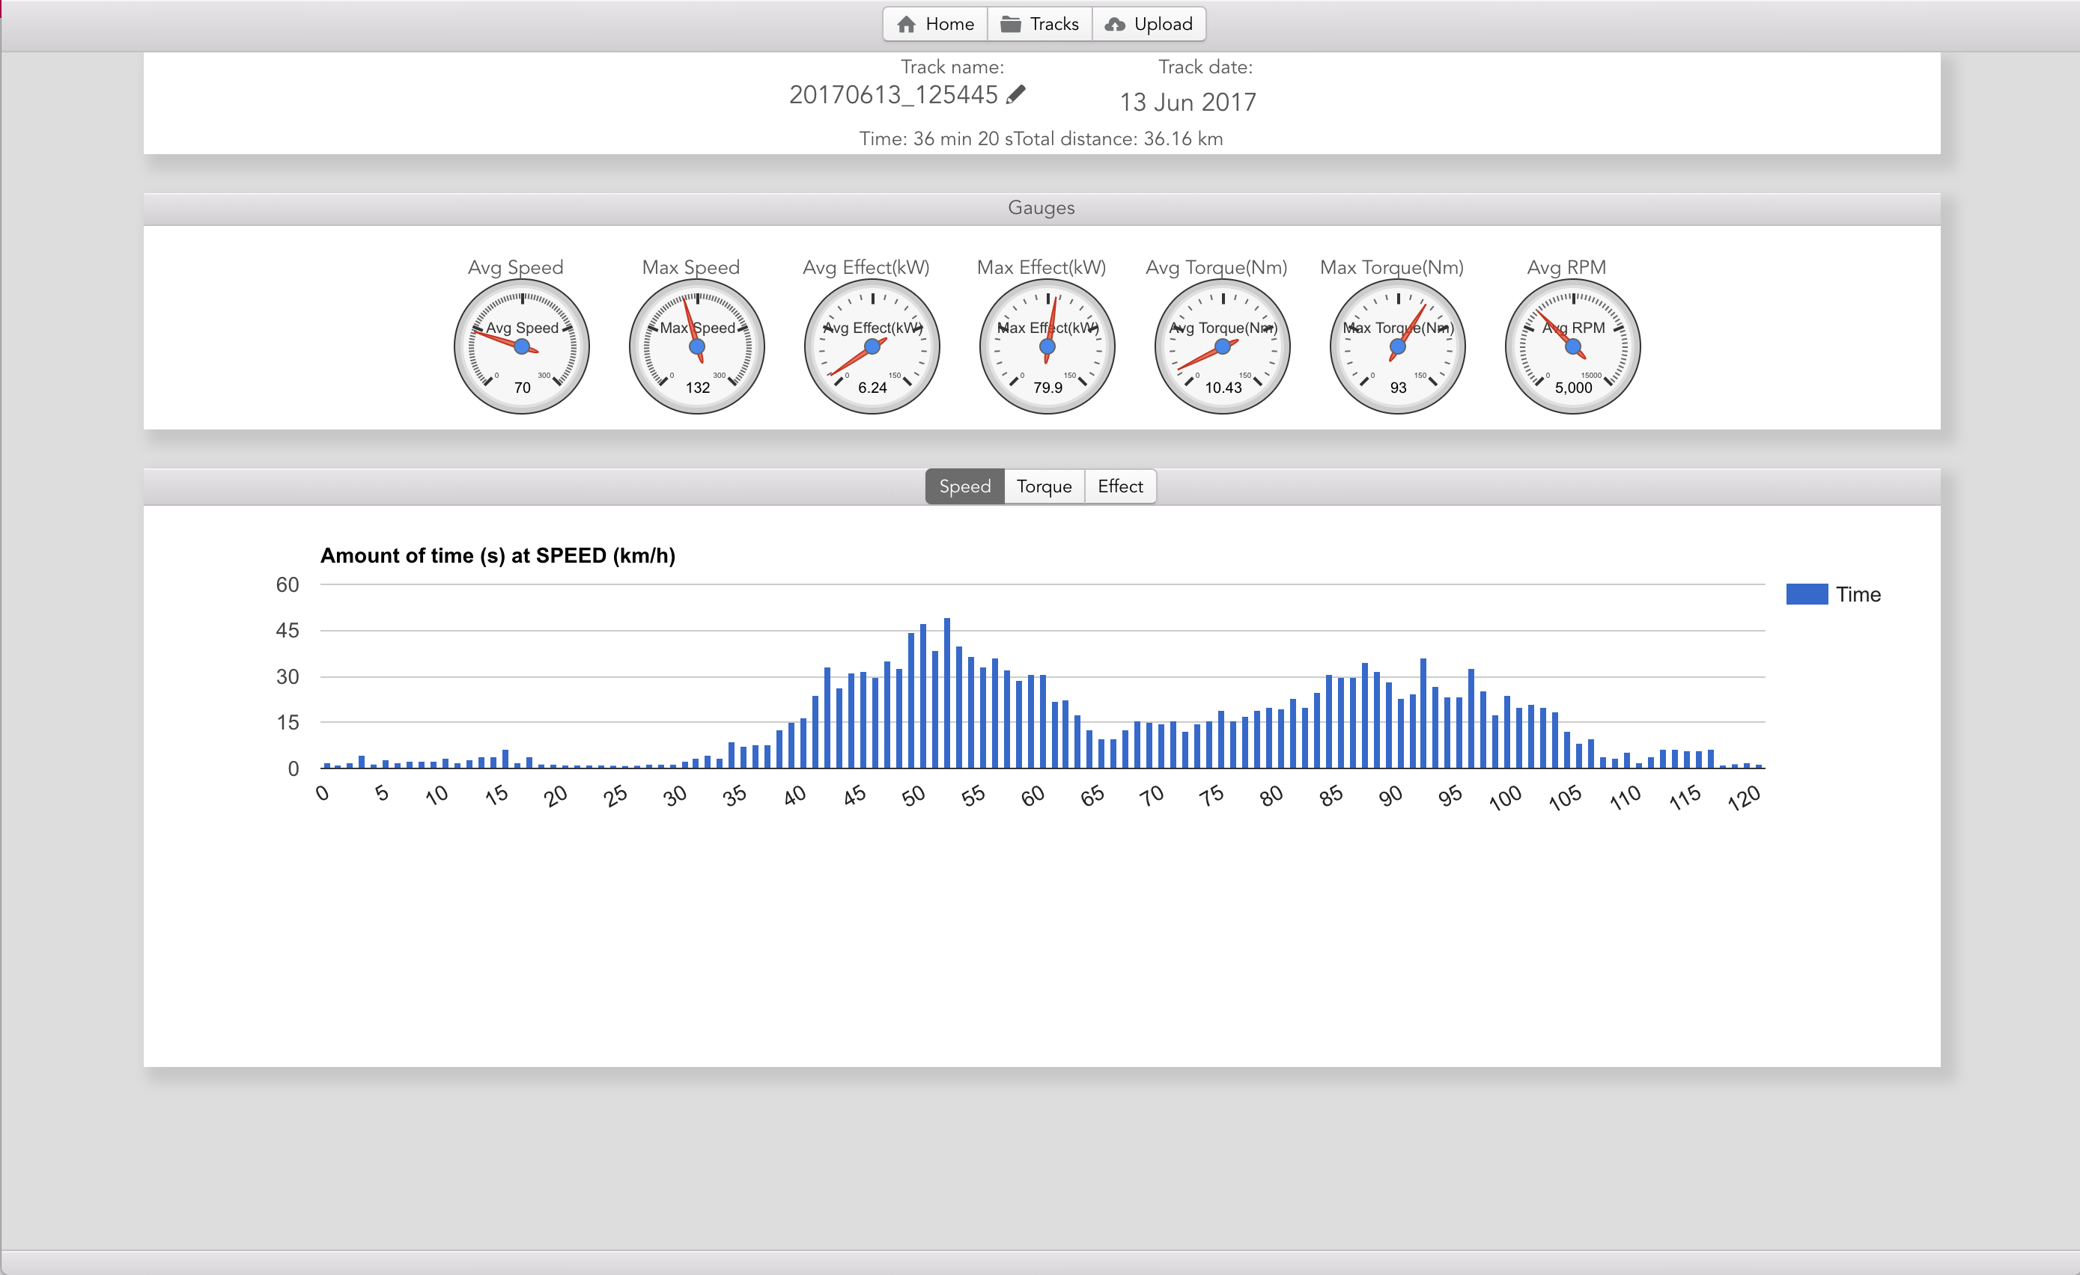Click the Max Torque(Nm) gauge icon
Image resolution: width=2080 pixels, height=1275 pixels.
[1392, 344]
